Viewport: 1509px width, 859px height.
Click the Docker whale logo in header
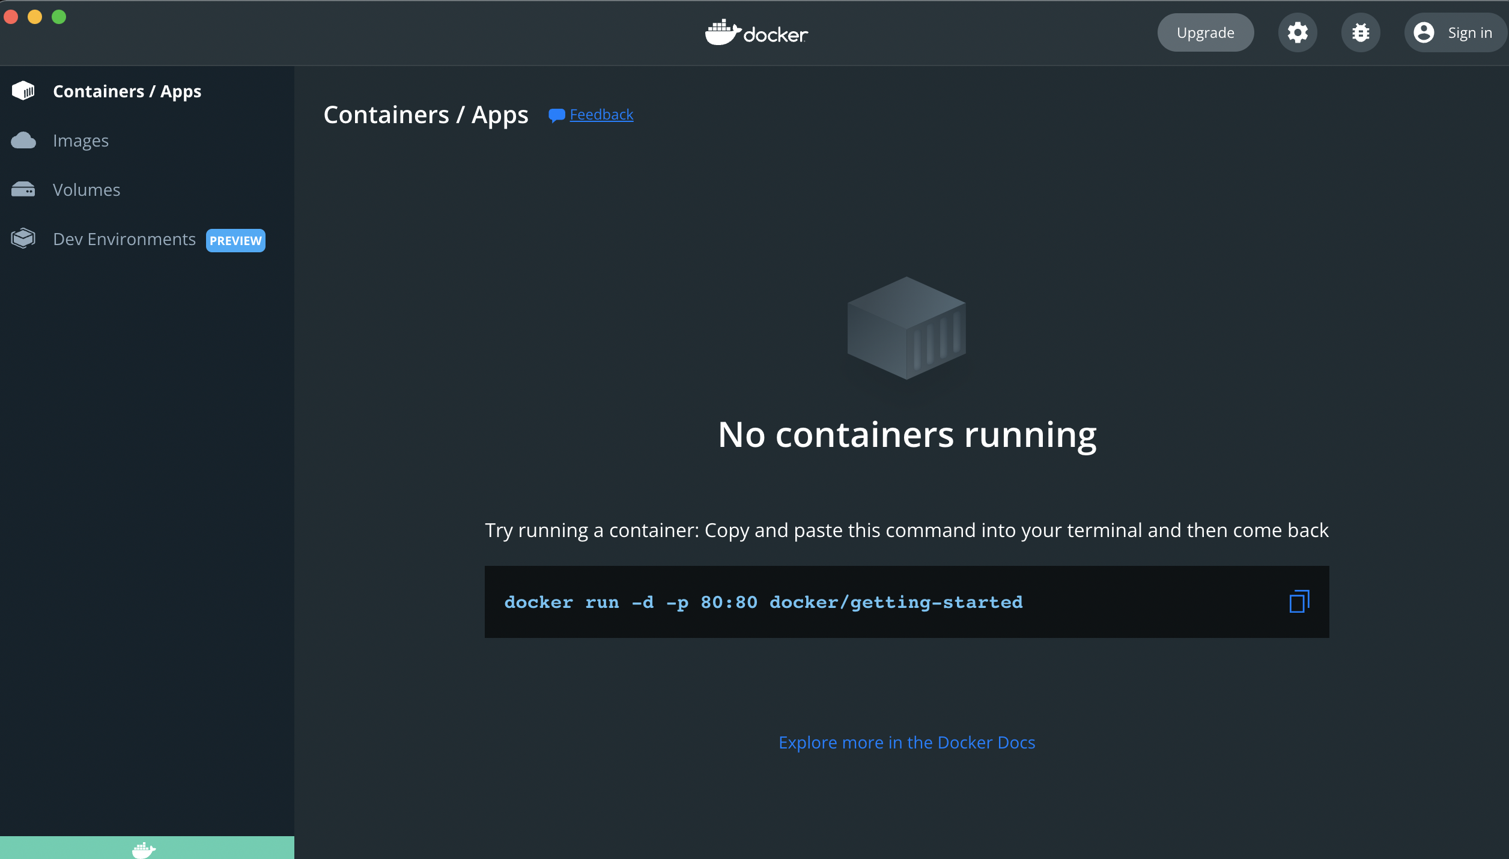click(723, 32)
